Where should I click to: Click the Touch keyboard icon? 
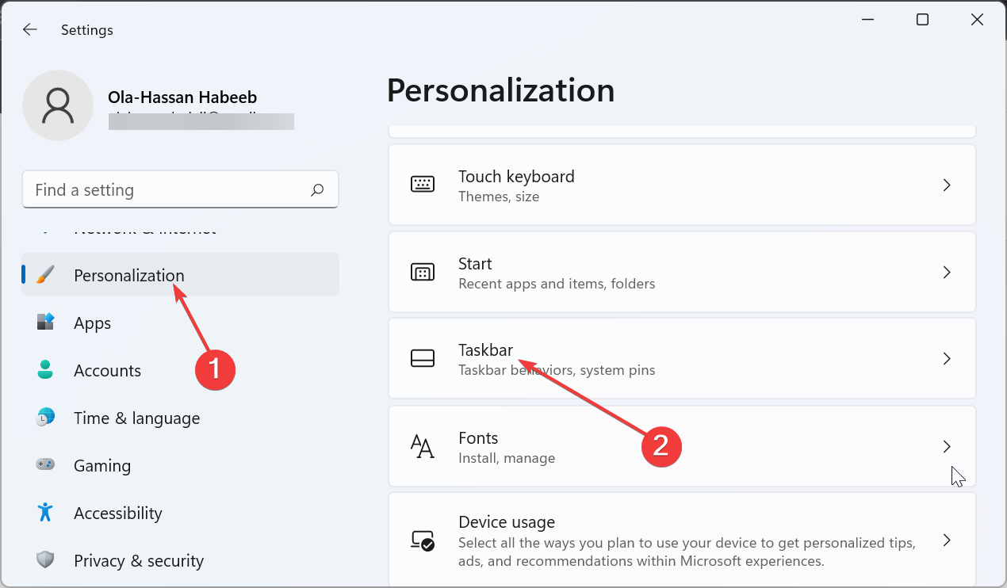pyautogui.click(x=423, y=185)
